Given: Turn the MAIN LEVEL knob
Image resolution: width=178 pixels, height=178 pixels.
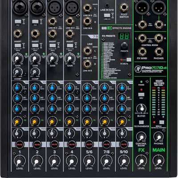Looking at the screenshot, I should pyautogui.click(x=158, y=161).
